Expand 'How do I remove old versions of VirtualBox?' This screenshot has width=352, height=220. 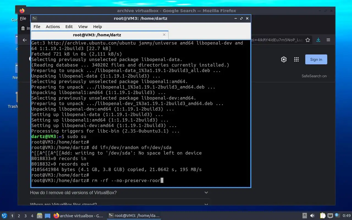[x=206, y=193]
